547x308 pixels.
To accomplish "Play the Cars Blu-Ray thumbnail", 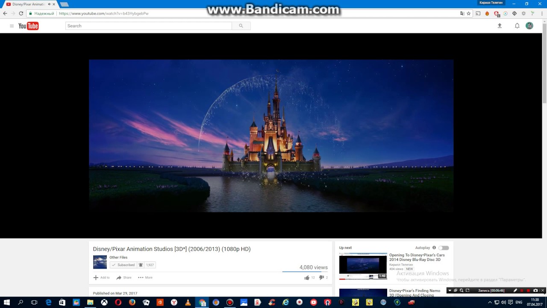I will (x=363, y=266).
